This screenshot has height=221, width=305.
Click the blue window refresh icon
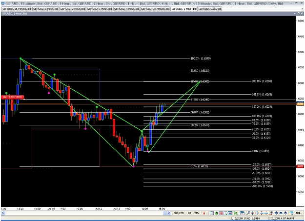click(x=243, y=213)
